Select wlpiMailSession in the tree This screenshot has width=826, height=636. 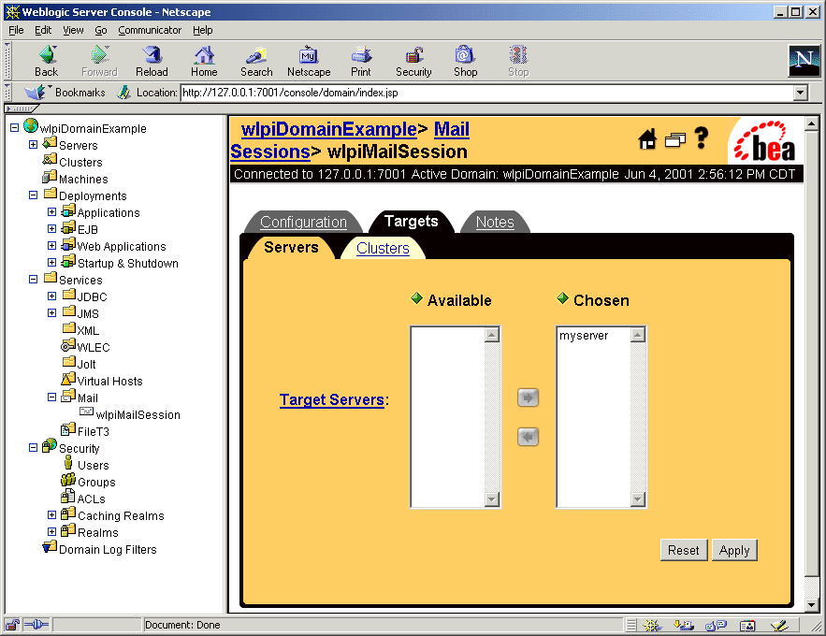138,415
